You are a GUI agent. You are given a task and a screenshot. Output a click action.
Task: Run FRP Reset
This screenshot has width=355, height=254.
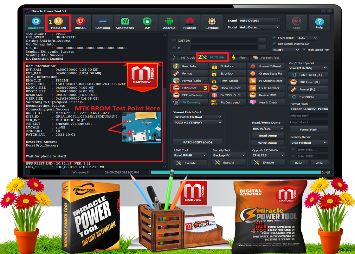(190, 88)
